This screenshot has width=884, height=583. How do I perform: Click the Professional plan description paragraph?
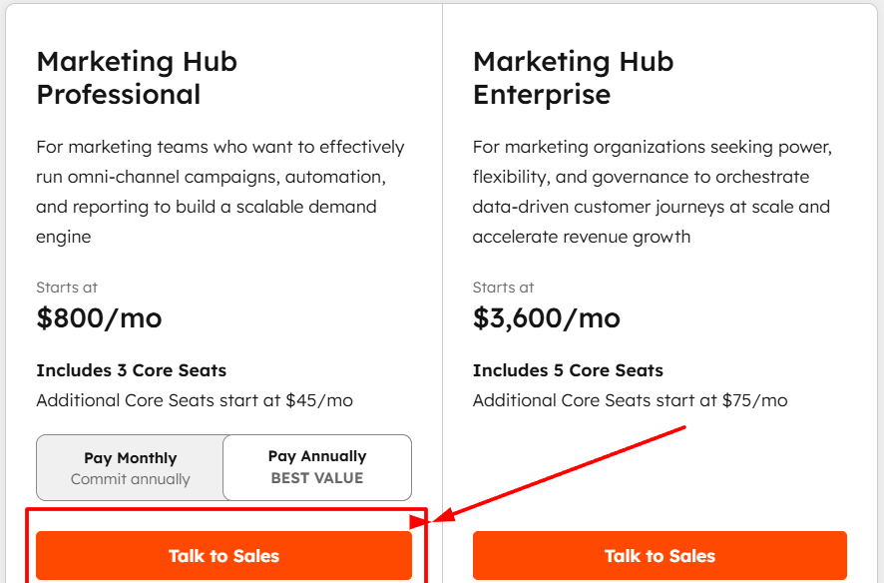click(220, 192)
